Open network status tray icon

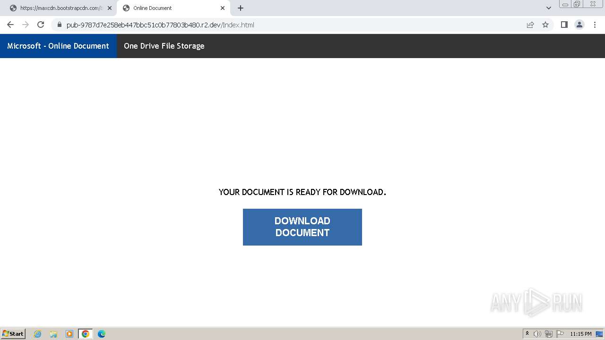click(x=549, y=334)
